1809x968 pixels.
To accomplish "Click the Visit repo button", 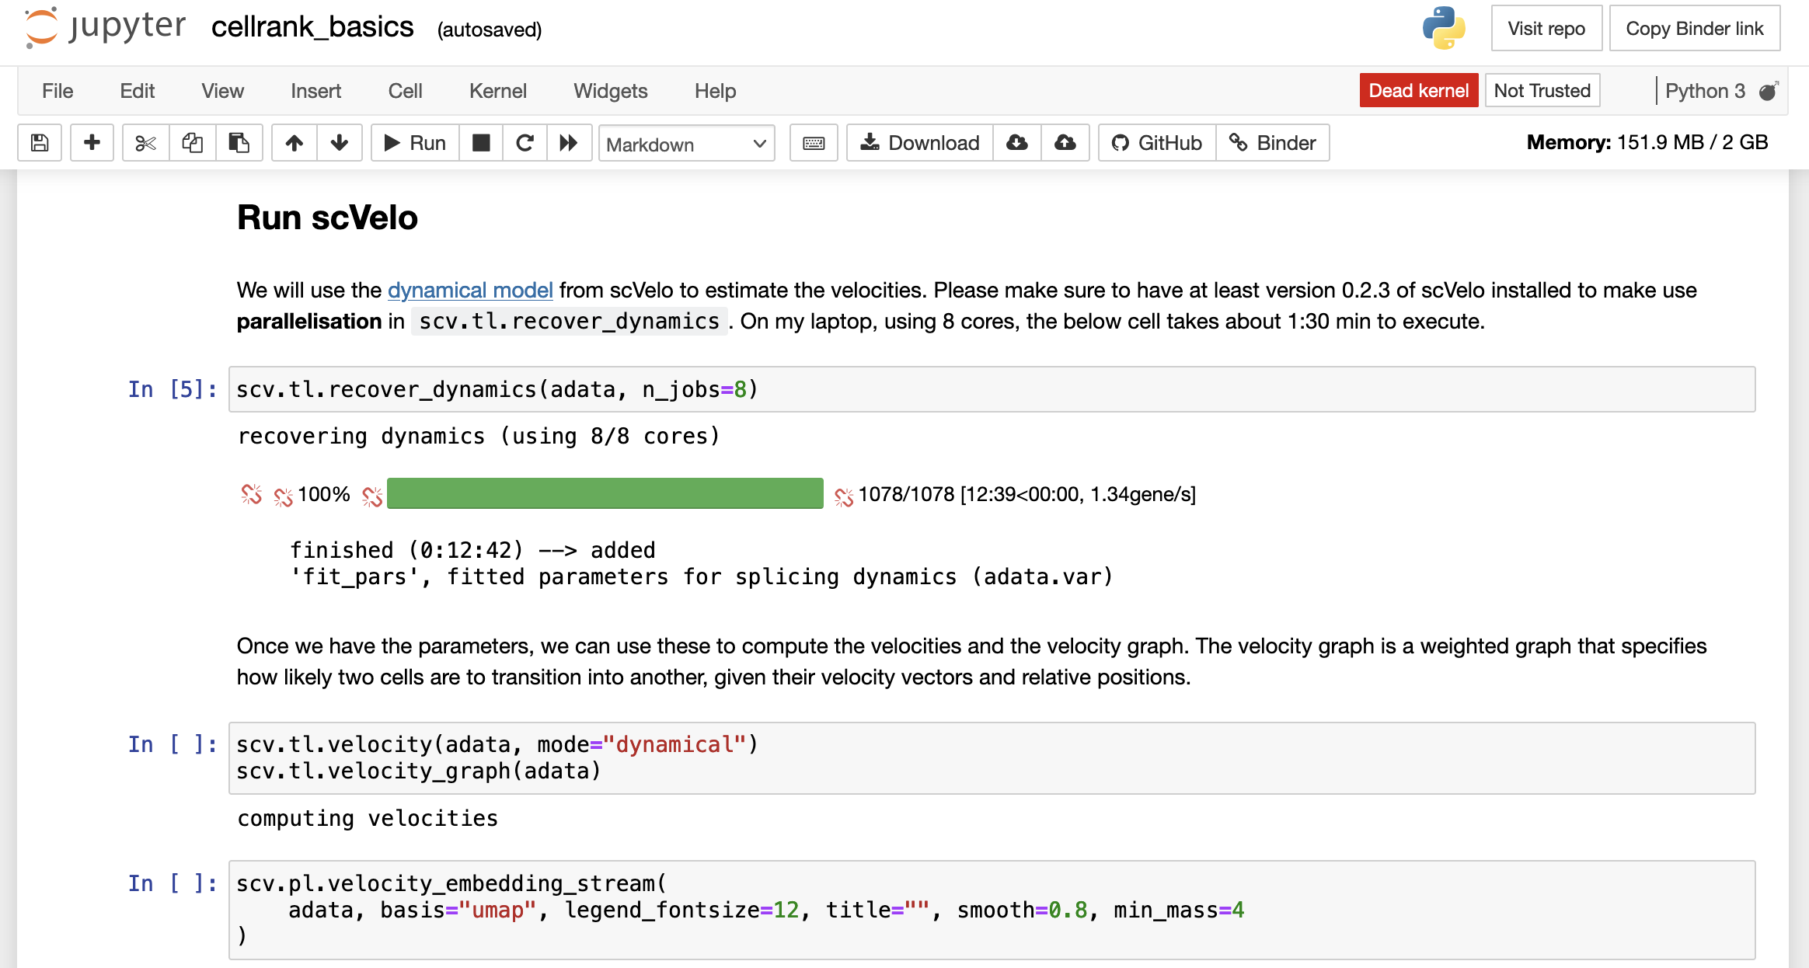I will pyautogui.click(x=1546, y=28).
